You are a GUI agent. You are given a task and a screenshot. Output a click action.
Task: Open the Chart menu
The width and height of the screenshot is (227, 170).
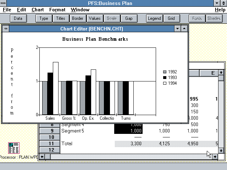point(38,10)
